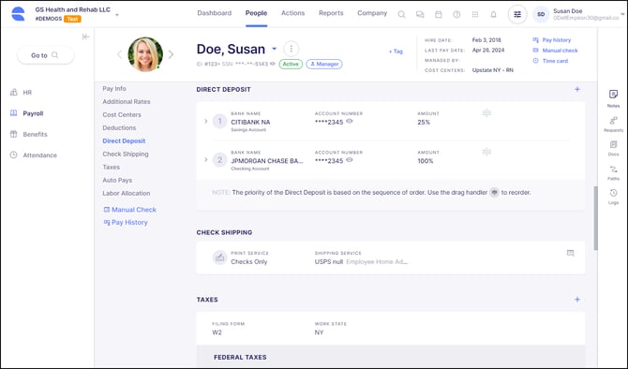Expand the JPMORGAN CHASE deposit row
Screen dimensions: 628x369
pos(206,160)
